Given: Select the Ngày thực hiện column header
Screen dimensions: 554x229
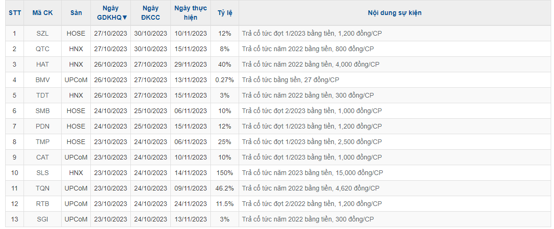Looking at the screenshot, I should point(190,13).
